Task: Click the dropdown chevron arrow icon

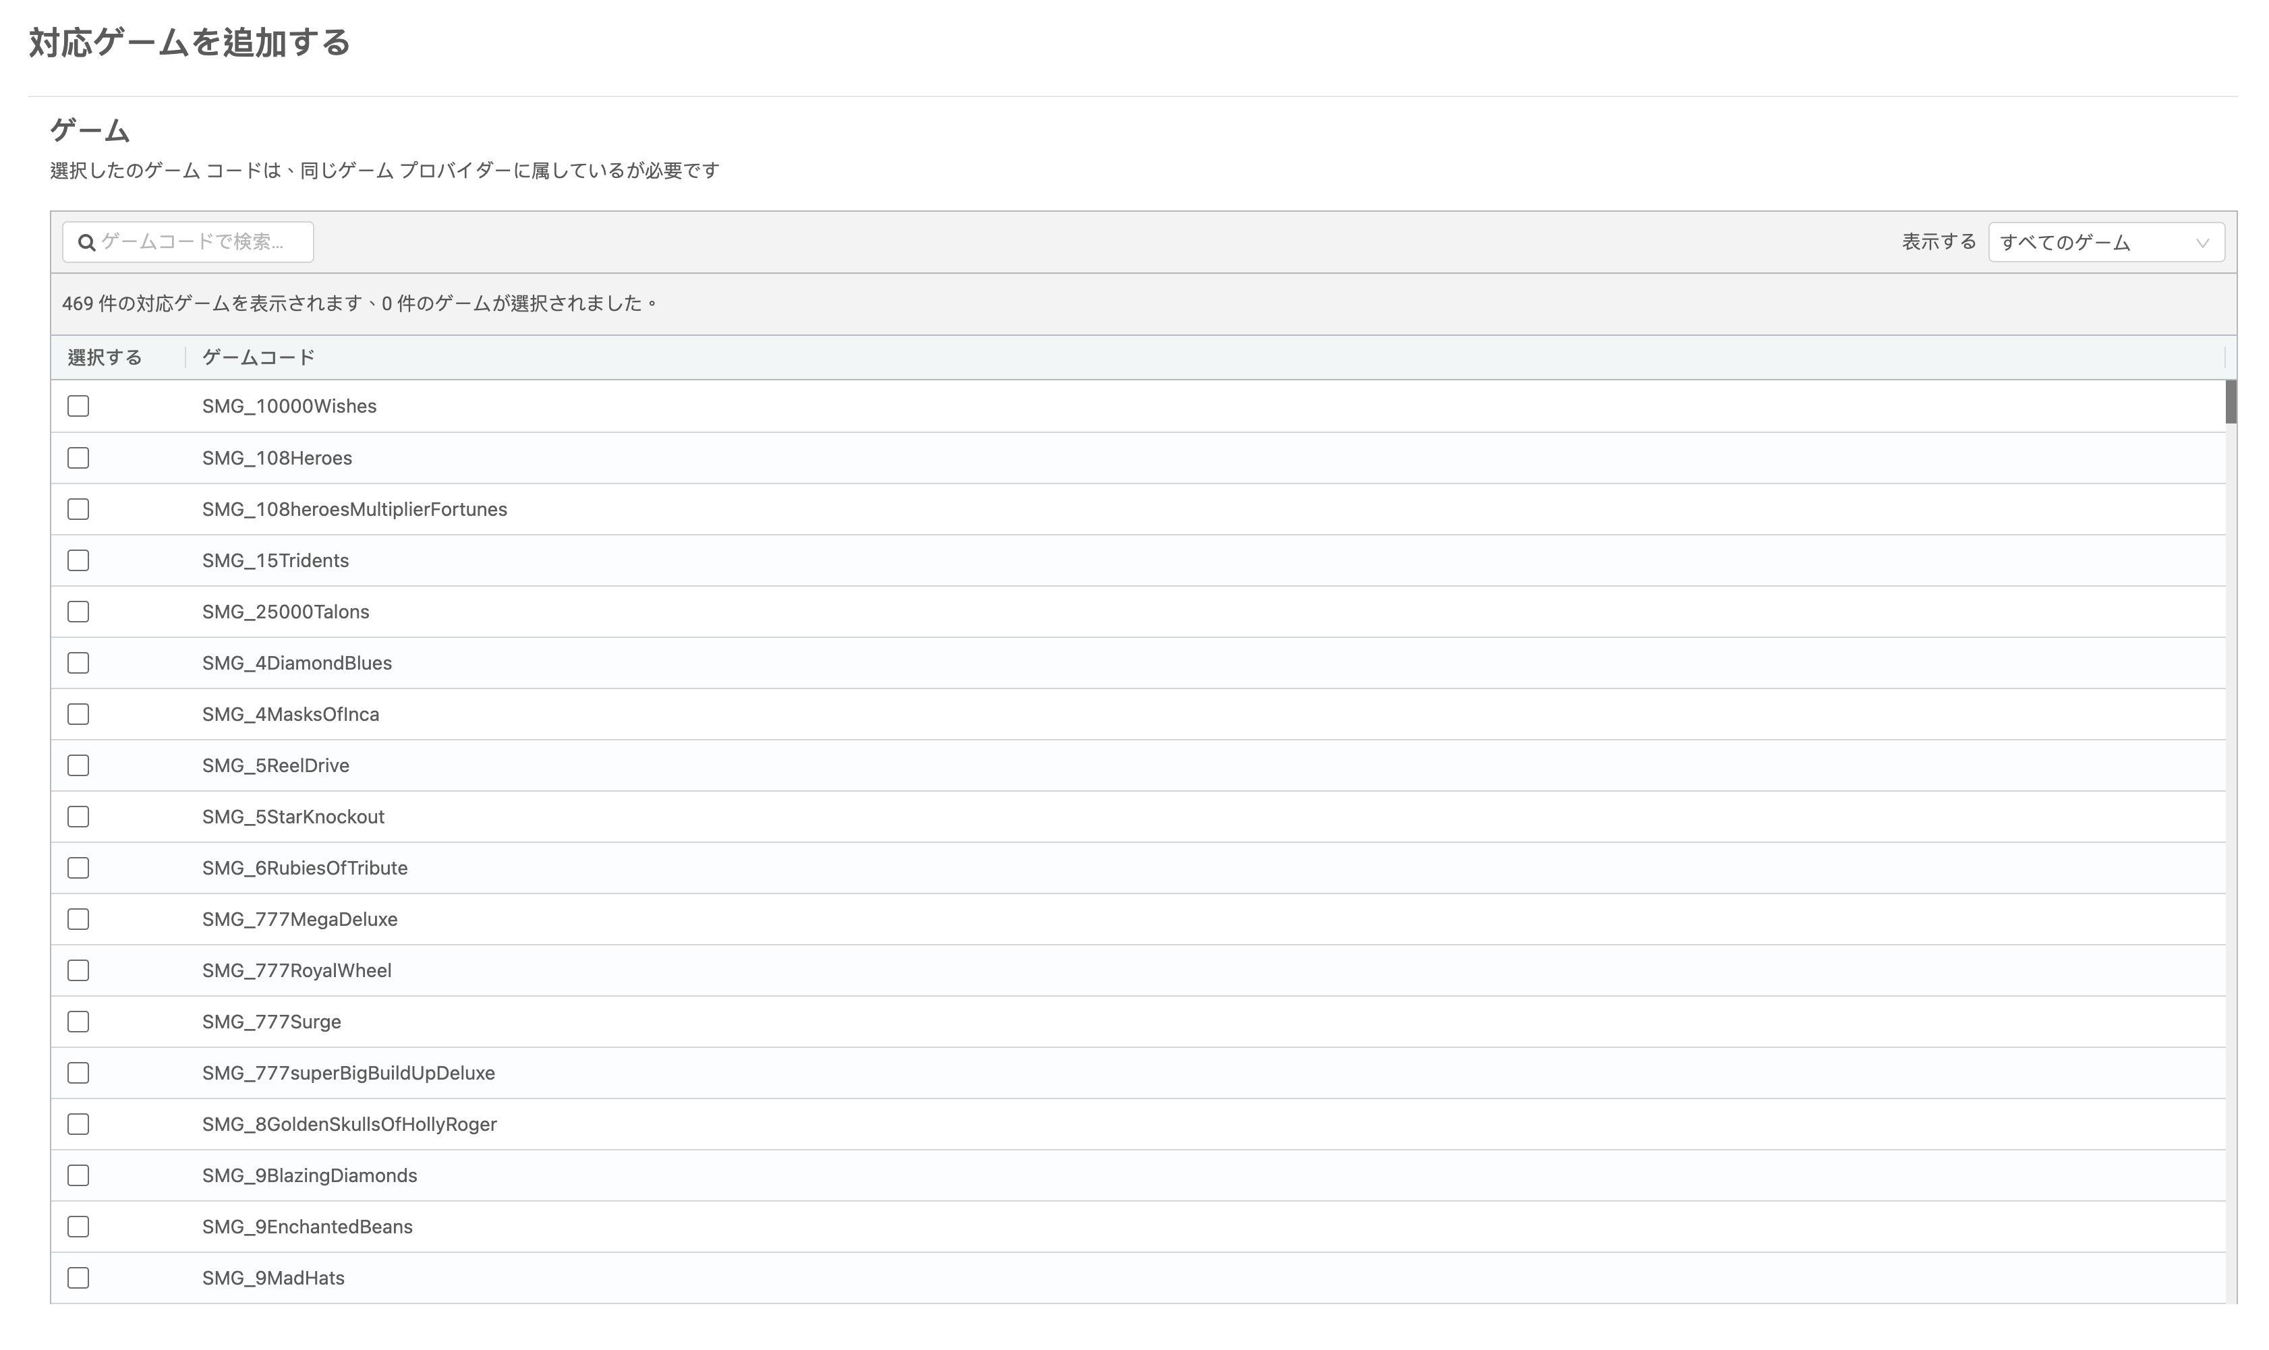Action: [x=2202, y=243]
